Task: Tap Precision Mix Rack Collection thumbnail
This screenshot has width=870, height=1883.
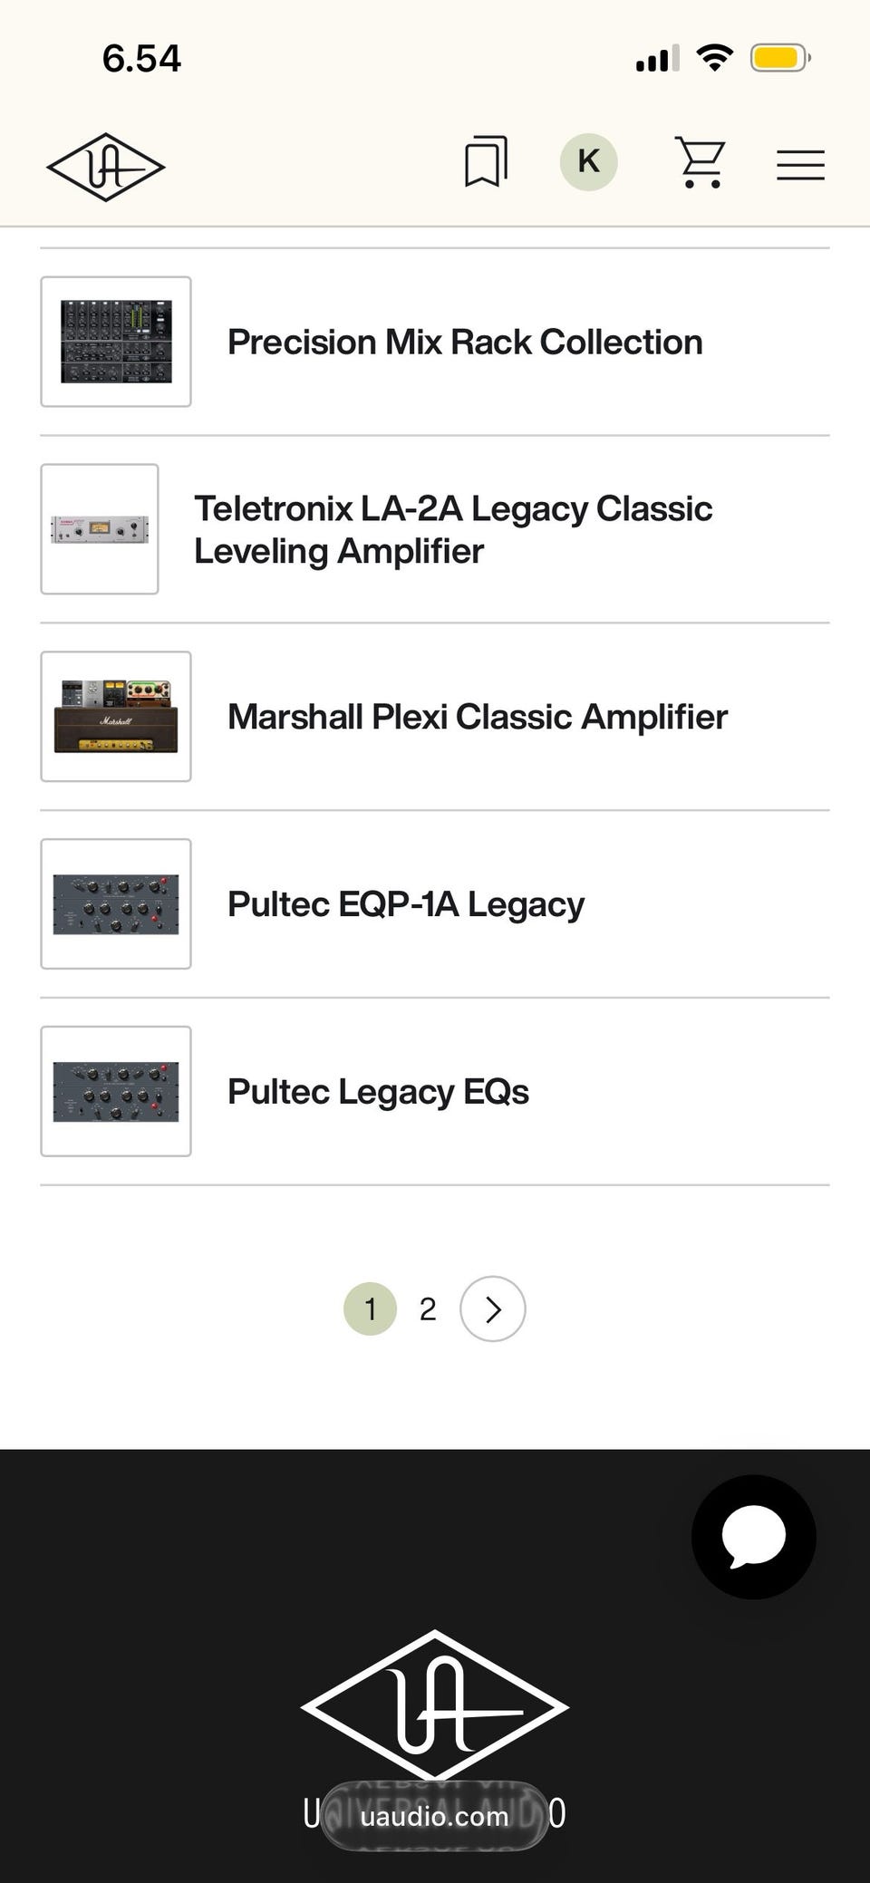Action: click(116, 342)
